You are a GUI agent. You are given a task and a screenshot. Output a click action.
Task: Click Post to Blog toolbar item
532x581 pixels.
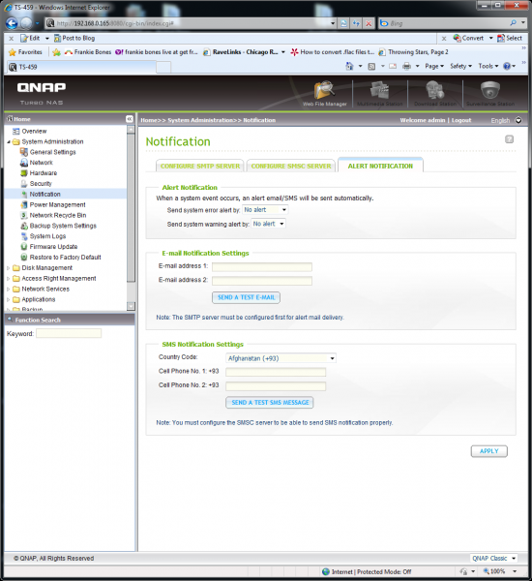tap(74, 38)
